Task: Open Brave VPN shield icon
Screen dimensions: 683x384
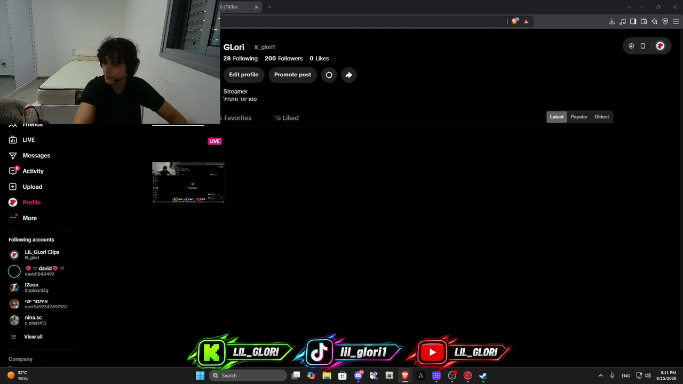Action: [x=665, y=21]
